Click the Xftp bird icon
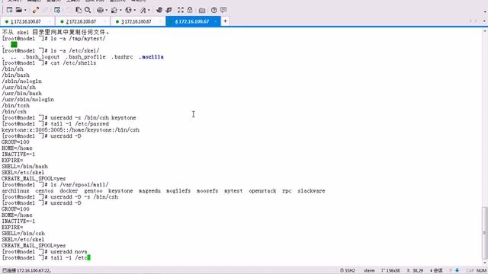 point(159,10)
